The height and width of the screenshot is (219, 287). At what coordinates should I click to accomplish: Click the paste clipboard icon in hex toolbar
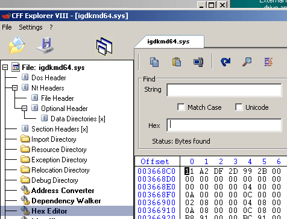[177, 62]
